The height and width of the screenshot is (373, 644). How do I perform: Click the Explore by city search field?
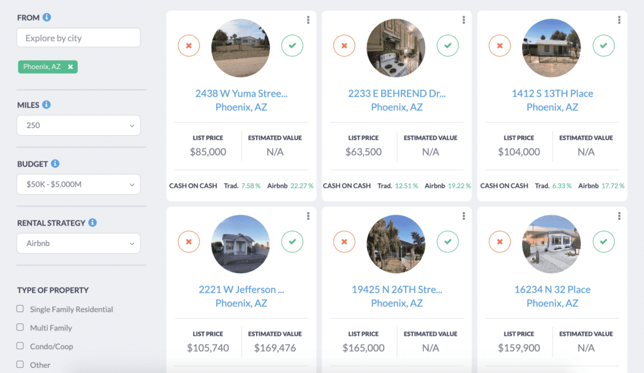click(78, 38)
